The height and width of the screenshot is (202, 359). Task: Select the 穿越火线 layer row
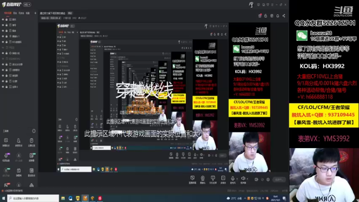pyautogui.click(x=19, y=53)
